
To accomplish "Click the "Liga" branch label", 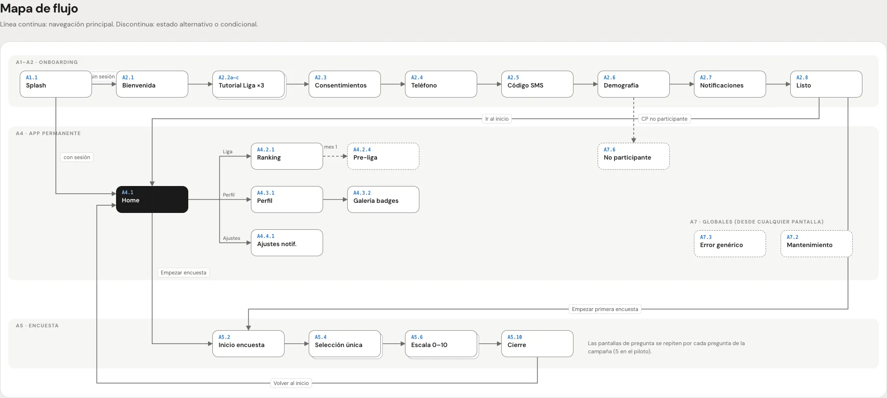I will (x=227, y=151).
